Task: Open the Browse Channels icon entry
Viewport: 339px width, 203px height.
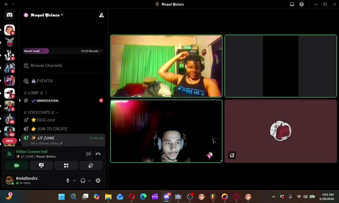Action: [26, 66]
